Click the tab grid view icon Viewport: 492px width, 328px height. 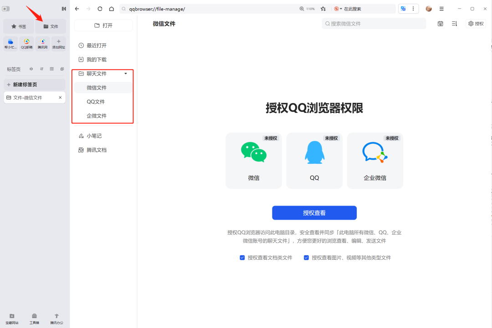coord(52,69)
